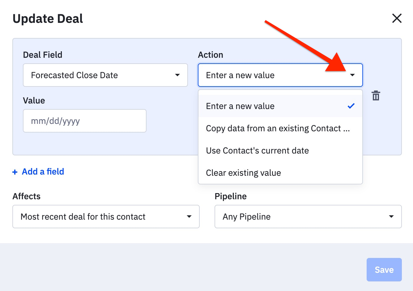Click the Action combo box text field
The image size is (413, 291).
272,75
